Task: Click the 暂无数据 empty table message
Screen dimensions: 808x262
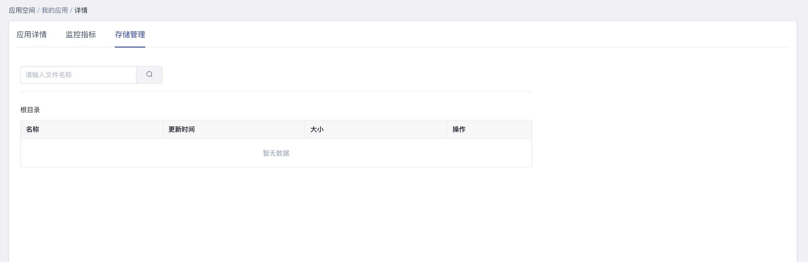Action: click(276, 153)
